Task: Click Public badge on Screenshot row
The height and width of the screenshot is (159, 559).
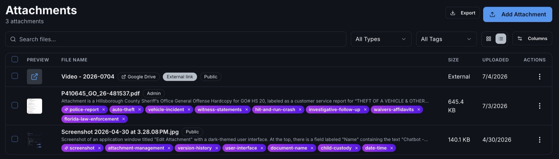Action: (x=192, y=132)
